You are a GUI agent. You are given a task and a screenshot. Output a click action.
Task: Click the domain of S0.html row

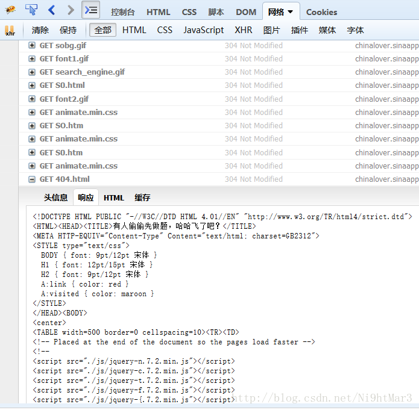(x=386, y=85)
